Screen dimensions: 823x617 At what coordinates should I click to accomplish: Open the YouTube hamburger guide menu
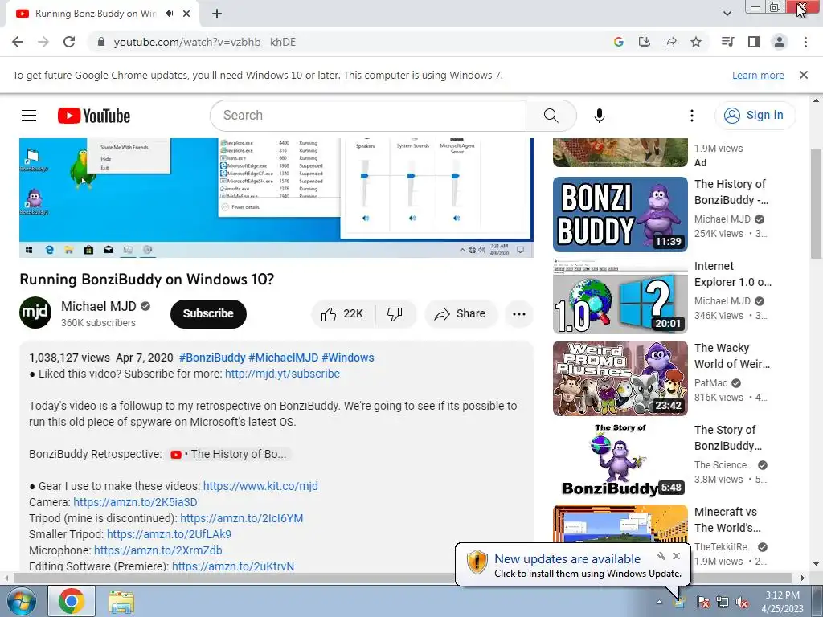click(29, 116)
